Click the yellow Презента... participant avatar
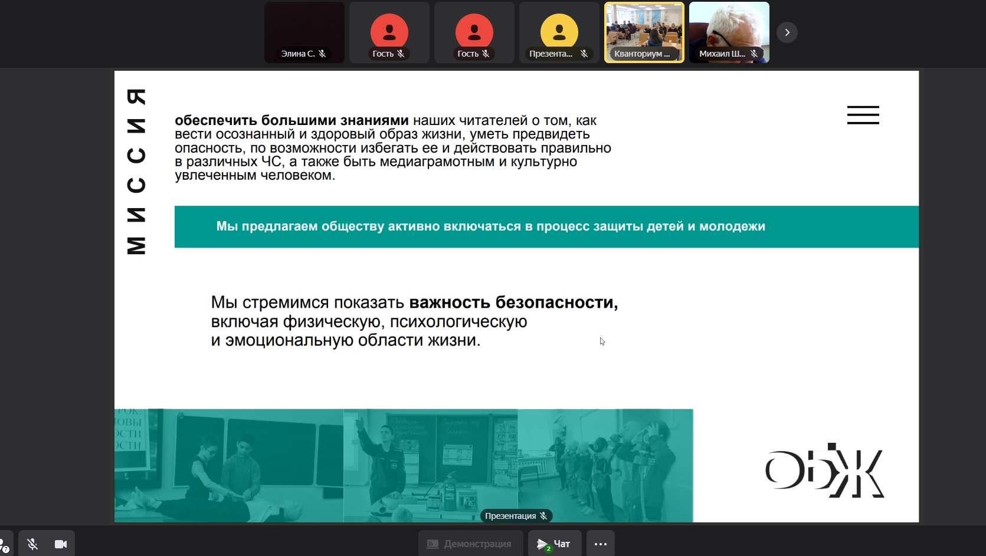The image size is (986, 556). tap(559, 32)
